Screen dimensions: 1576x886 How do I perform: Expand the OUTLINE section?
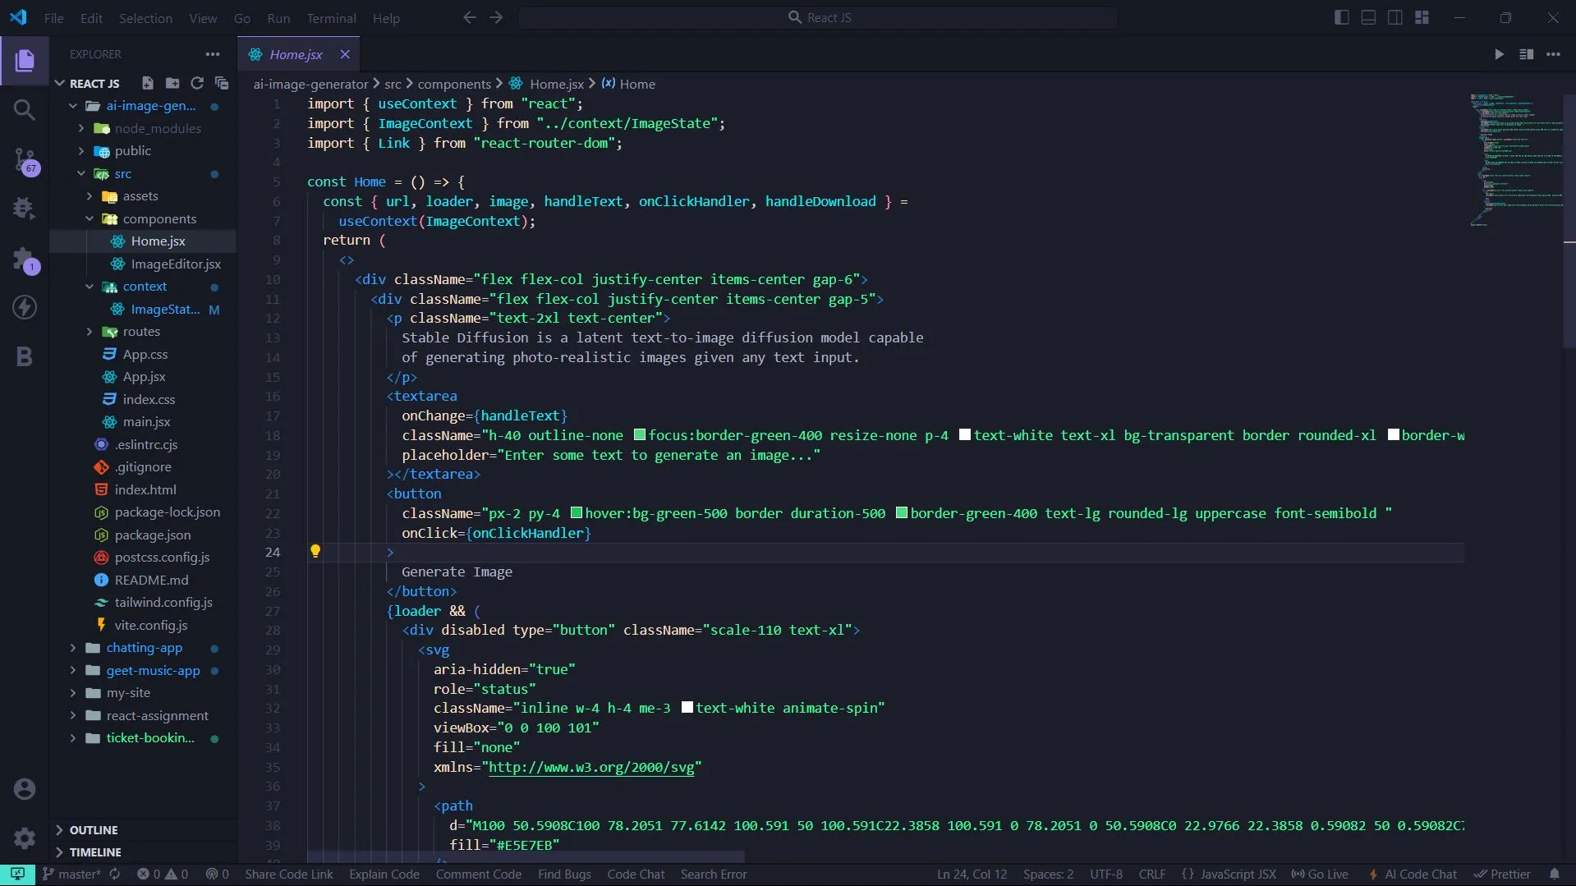click(x=93, y=830)
